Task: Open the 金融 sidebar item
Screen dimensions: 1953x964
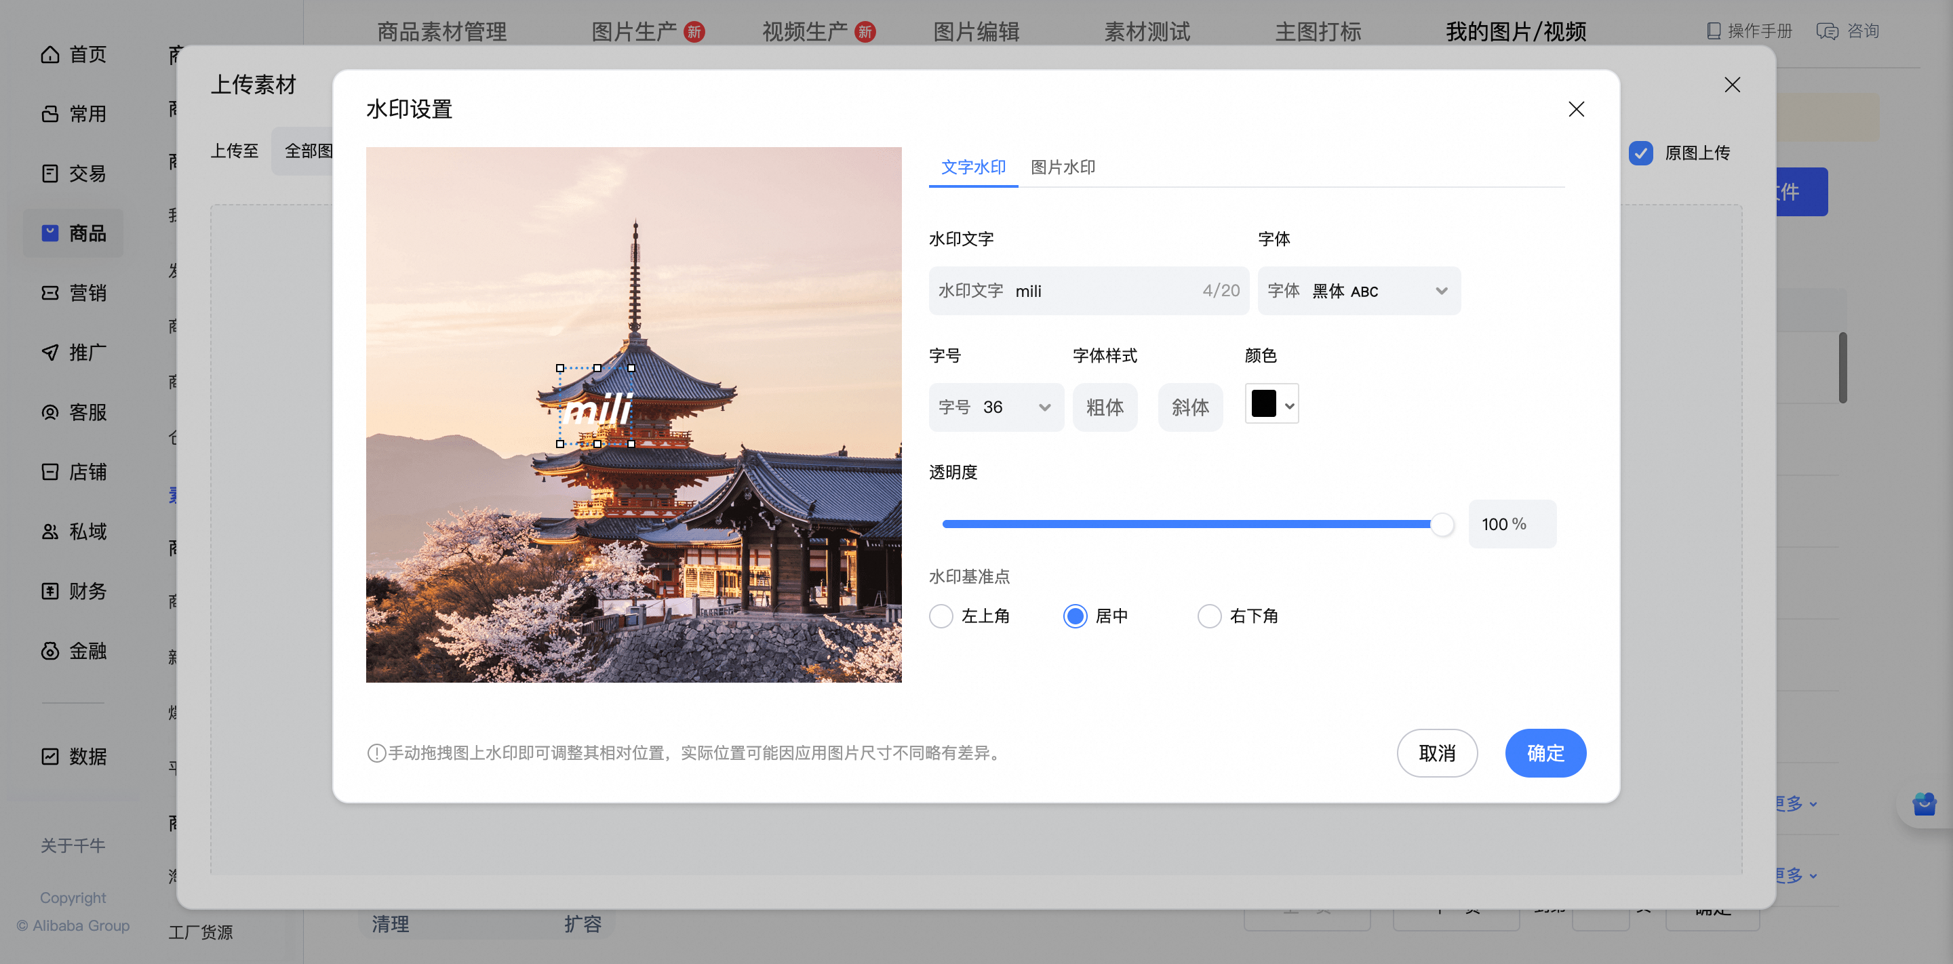Action: (73, 651)
